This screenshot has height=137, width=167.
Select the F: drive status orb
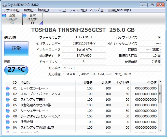coord(25,16)
